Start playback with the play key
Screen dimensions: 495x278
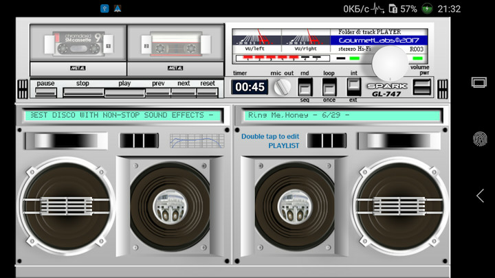click(124, 93)
